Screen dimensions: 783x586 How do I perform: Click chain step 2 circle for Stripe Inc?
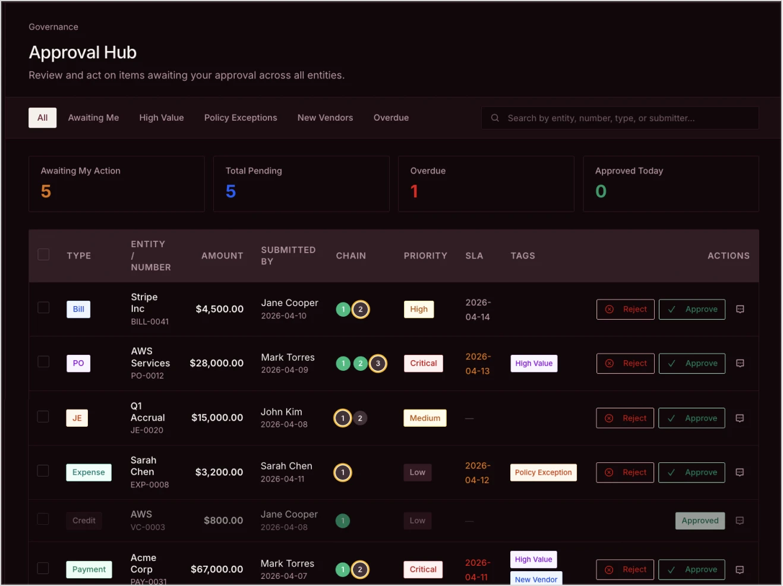361,309
